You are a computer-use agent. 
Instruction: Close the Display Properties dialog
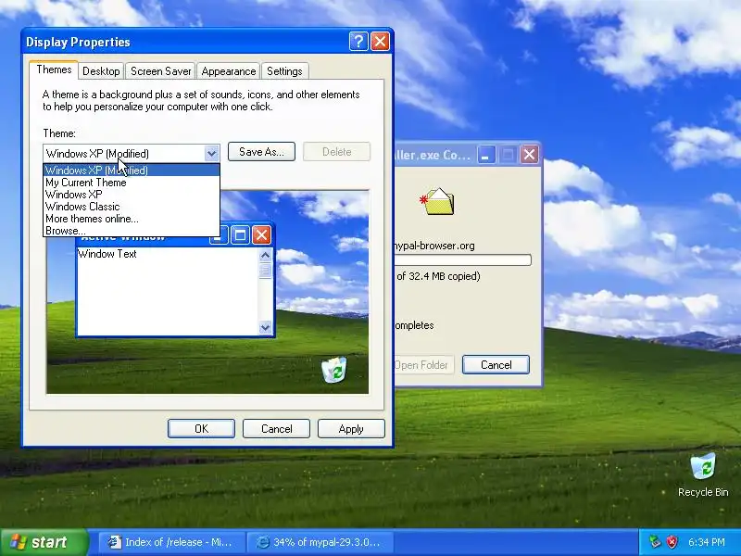coord(380,42)
